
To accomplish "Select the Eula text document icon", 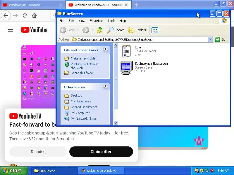I will [x=126, y=51].
